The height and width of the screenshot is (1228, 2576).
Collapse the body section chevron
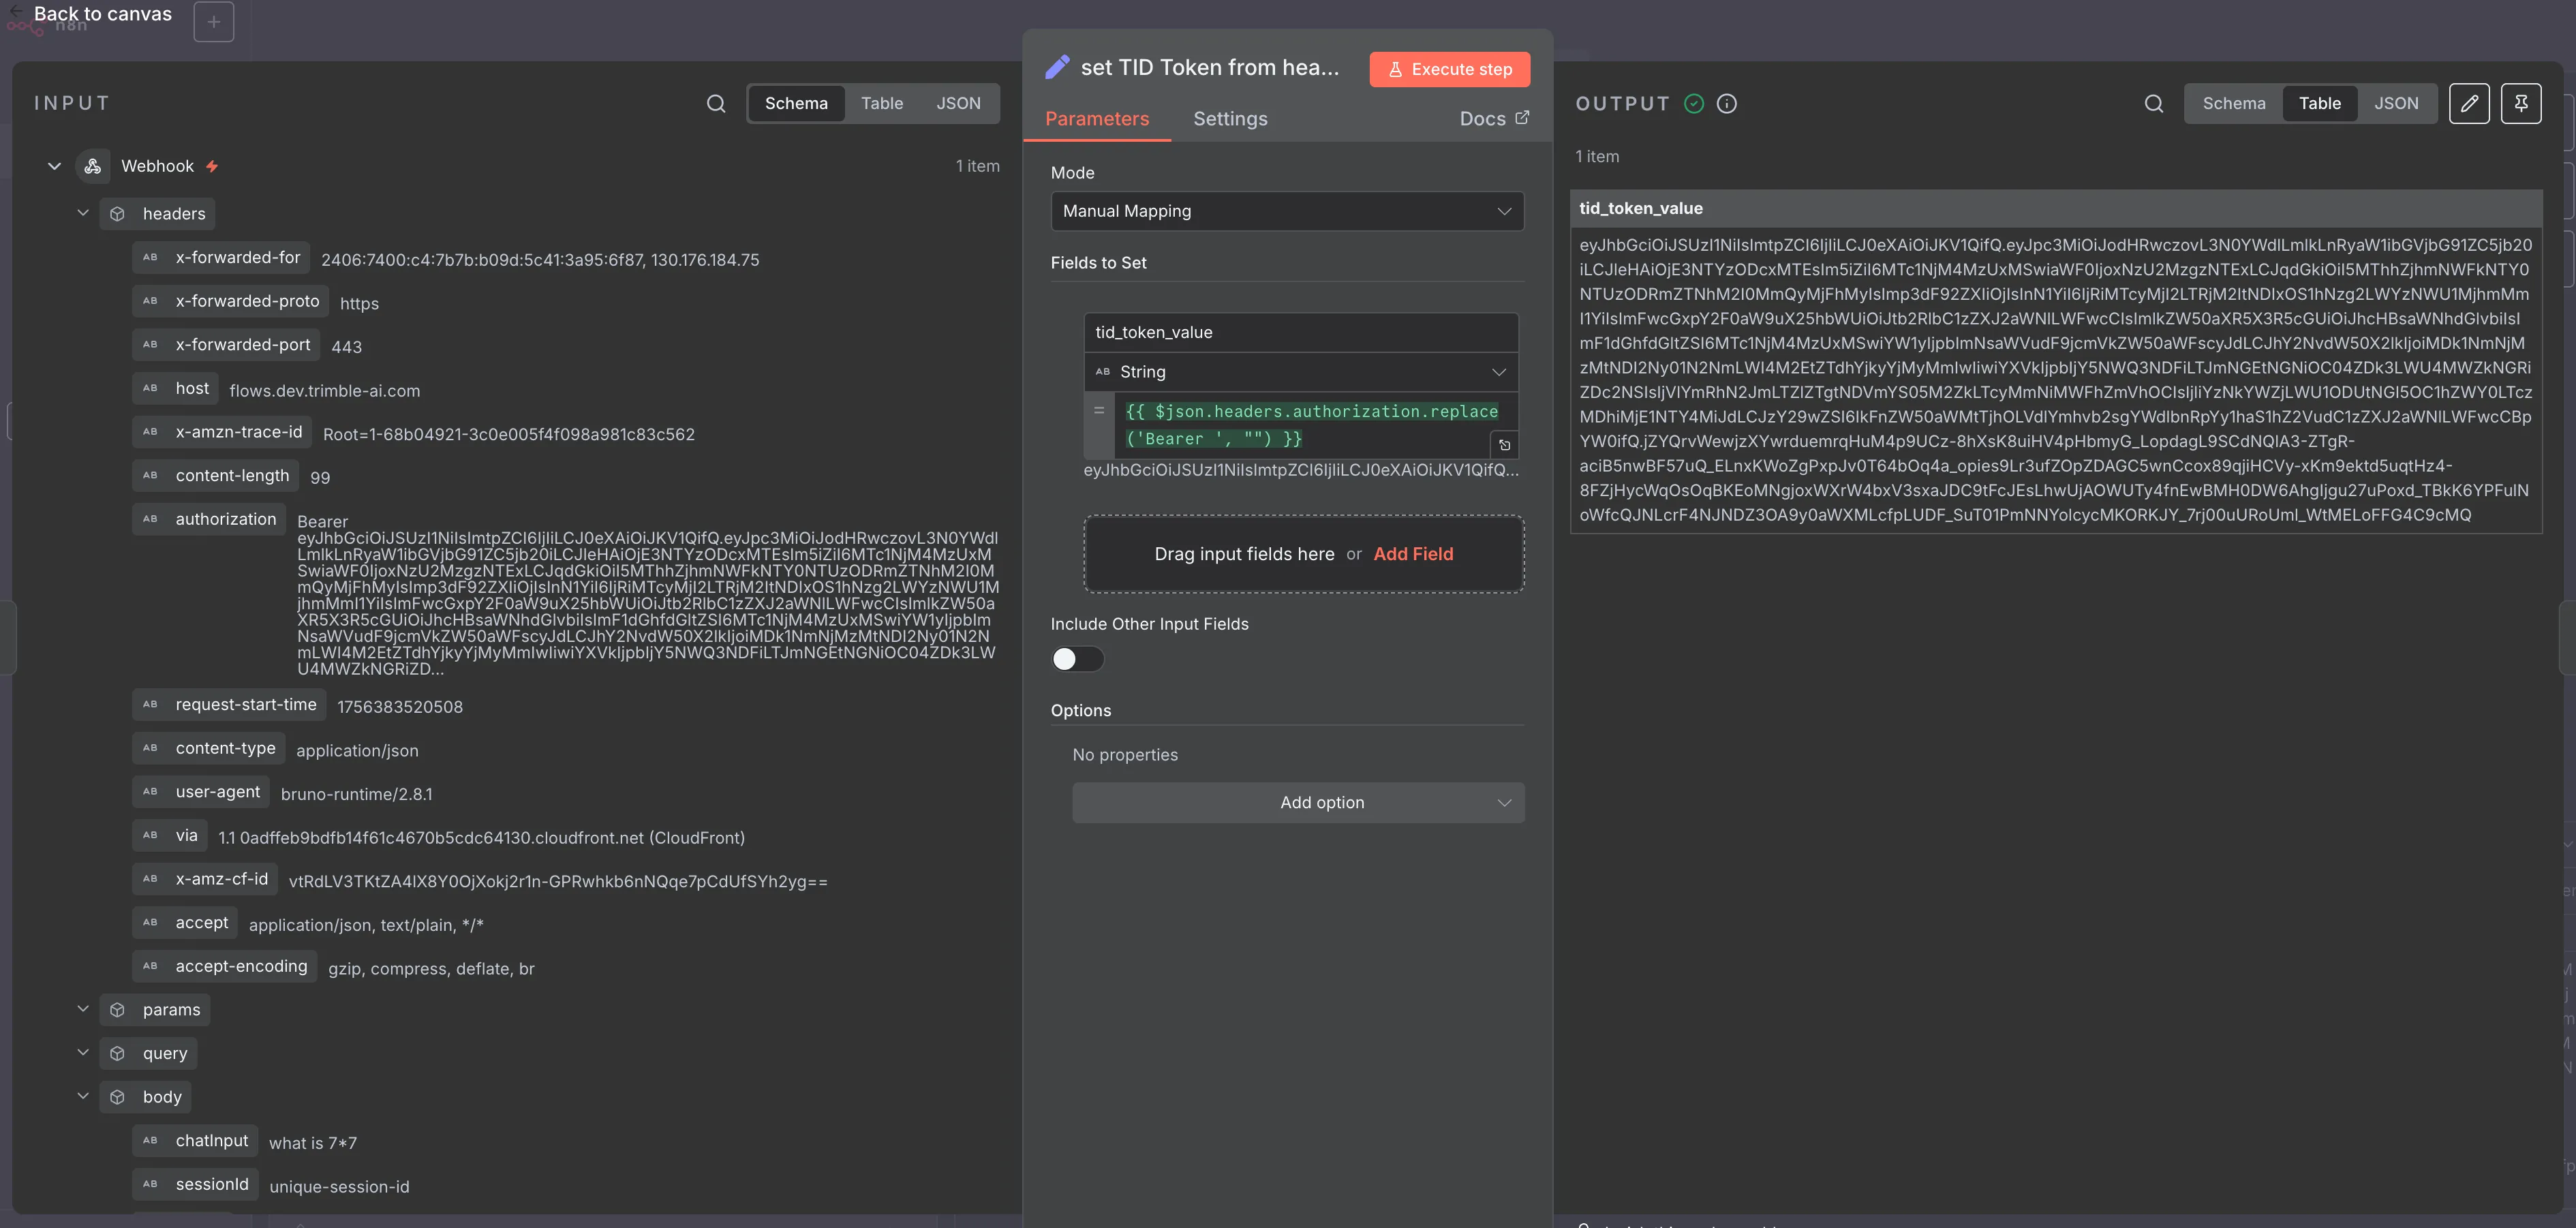coord(83,1096)
